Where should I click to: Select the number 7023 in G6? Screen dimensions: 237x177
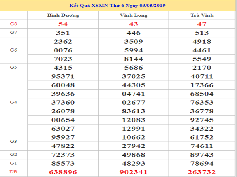pos(63,59)
